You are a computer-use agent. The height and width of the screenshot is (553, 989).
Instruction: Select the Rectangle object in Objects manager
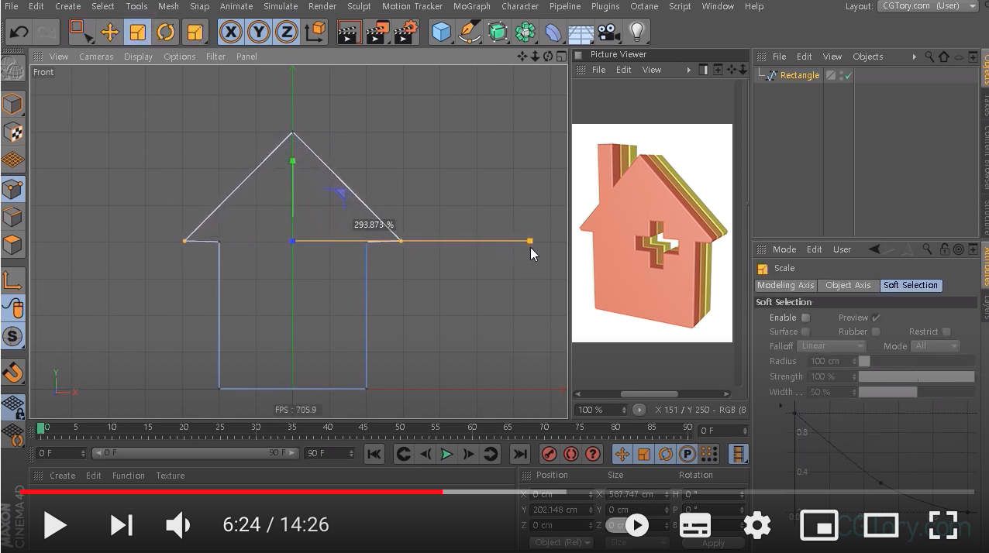799,75
